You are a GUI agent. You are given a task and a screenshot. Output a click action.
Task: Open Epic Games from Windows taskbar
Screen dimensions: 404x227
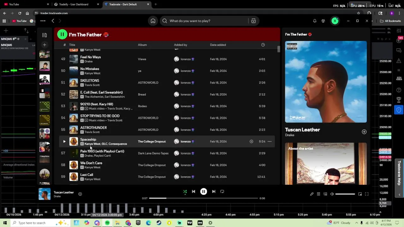(x=138, y=223)
